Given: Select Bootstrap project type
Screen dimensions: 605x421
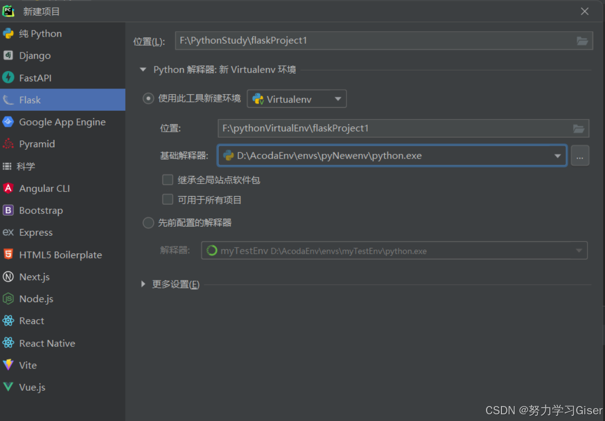Looking at the screenshot, I should click(x=62, y=210).
